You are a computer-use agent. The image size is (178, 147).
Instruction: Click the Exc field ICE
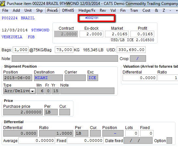(93, 78)
